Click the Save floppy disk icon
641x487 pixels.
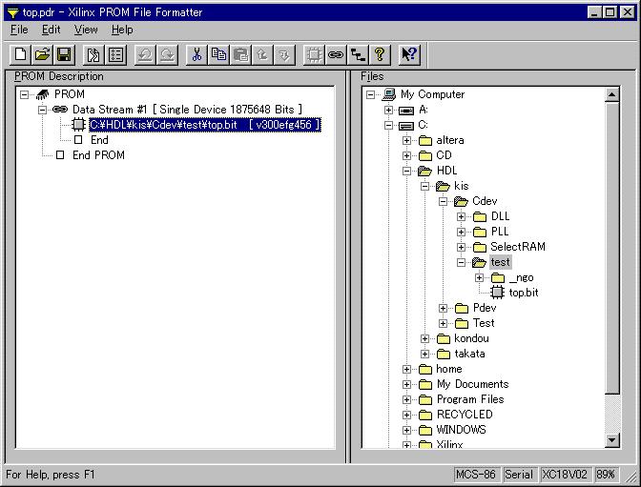coord(64,54)
